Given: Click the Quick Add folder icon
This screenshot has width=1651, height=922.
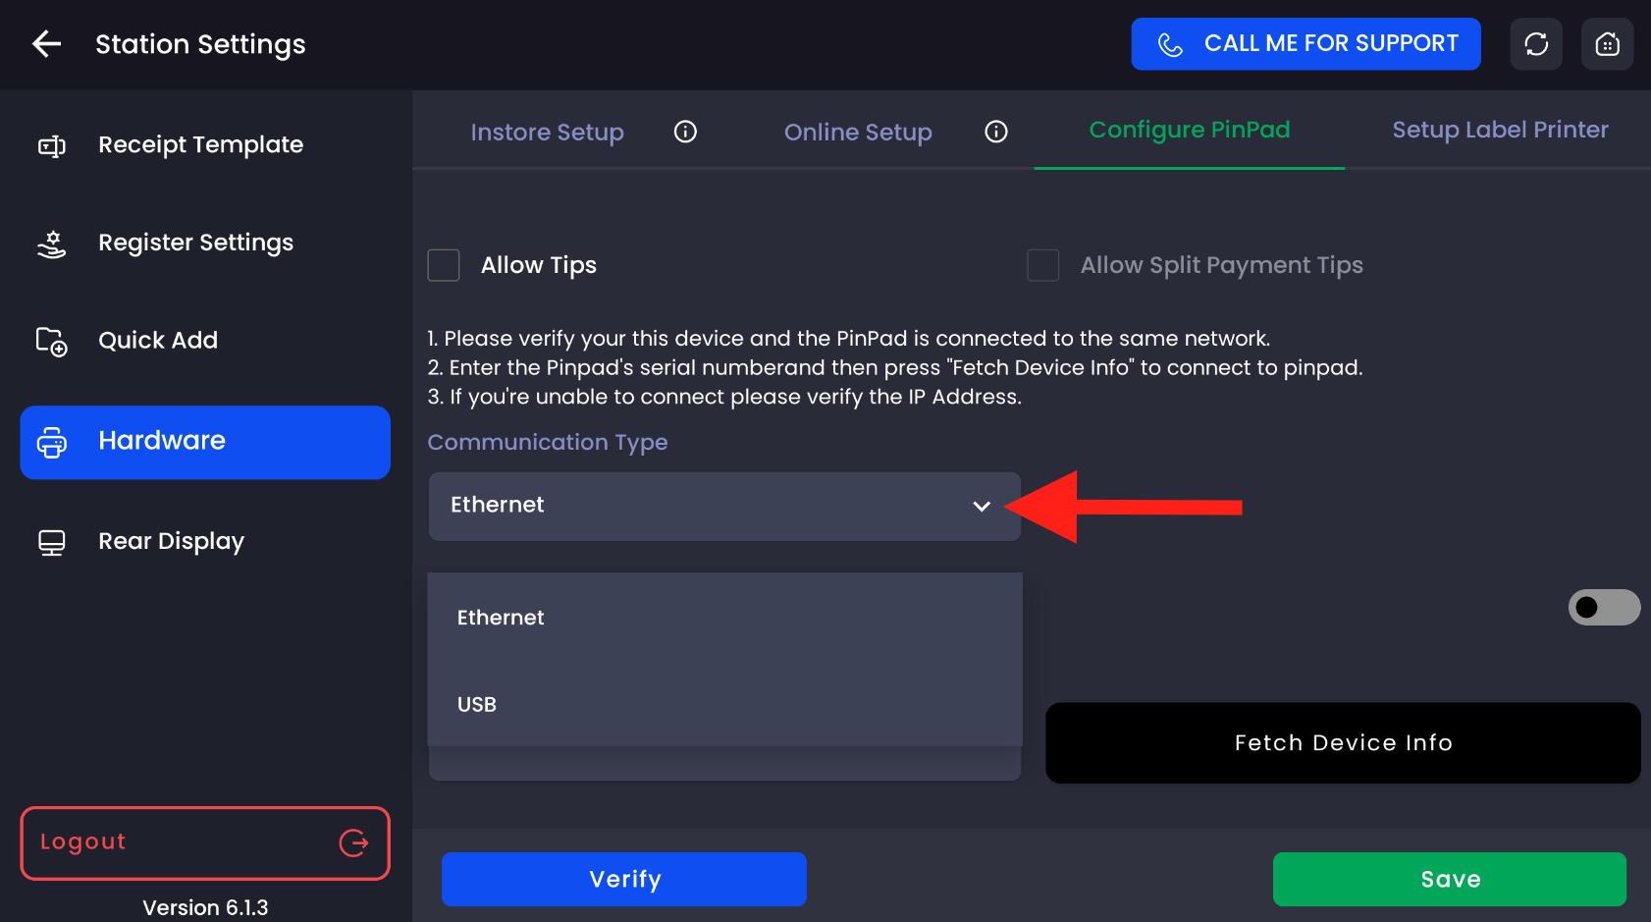Looking at the screenshot, I should tap(52, 342).
